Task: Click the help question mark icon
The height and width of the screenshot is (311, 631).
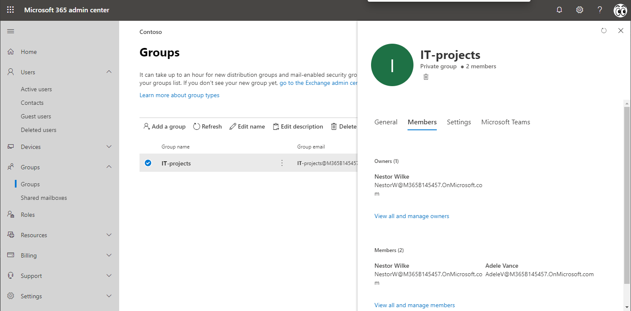Action: pyautogui.click(x=600, y=10)
